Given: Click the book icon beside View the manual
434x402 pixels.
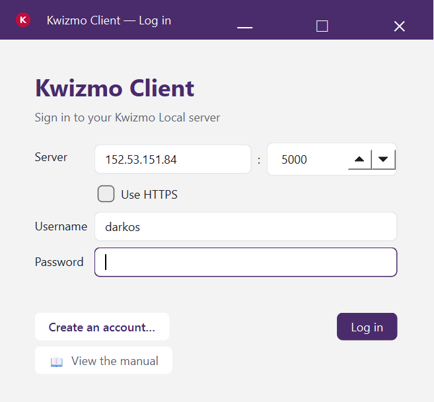Looking at the screenshot, I should [57, 362].
